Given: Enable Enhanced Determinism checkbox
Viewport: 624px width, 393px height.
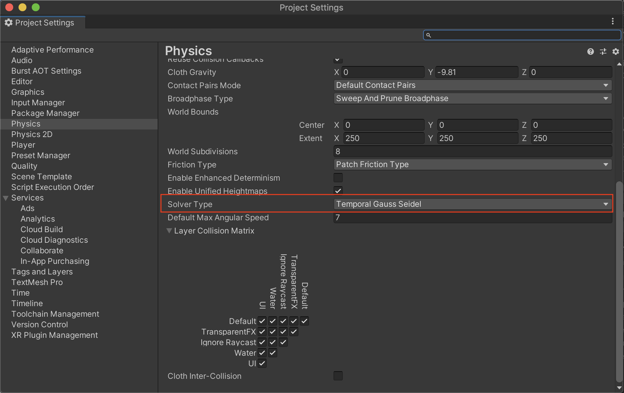Looking at the screenshot, I should pyautogui.click(x=338, y=178).
